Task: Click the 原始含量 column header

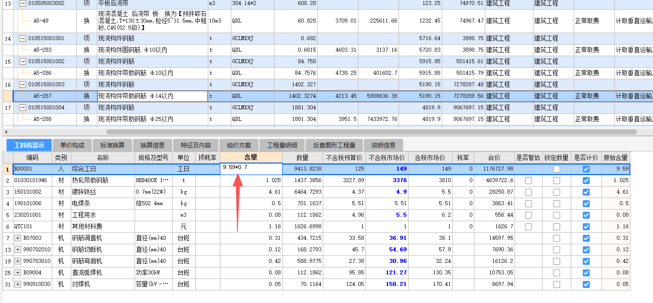Action: [x=615, y=158]
